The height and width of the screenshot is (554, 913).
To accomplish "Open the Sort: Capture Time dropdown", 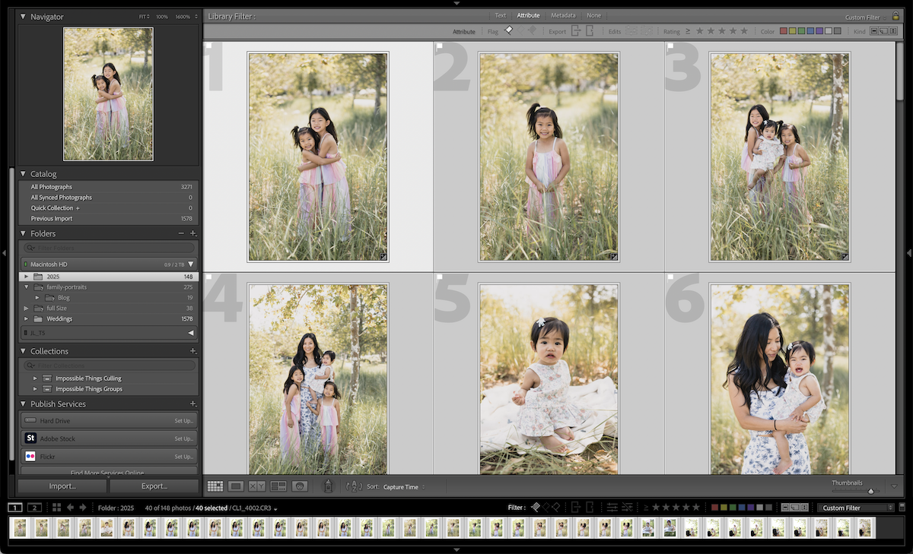I will coord(402,486).
